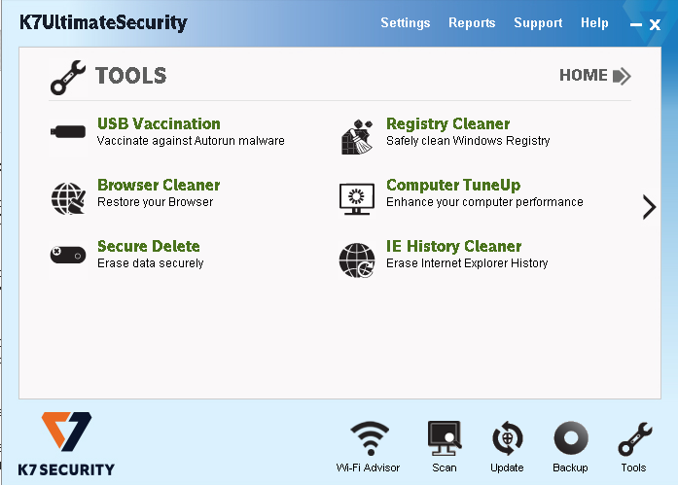Click 'Erase data securely' description

tap(151, 263)
